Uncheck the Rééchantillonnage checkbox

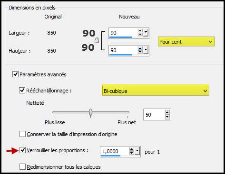coord(22,91)
